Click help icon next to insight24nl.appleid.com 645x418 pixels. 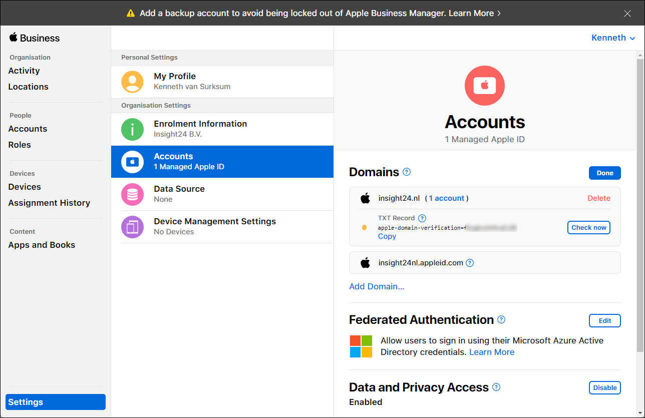point(470,263)
